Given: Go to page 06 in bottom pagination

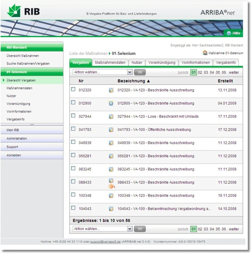Looking at the screenshot, I should (224, 229).
